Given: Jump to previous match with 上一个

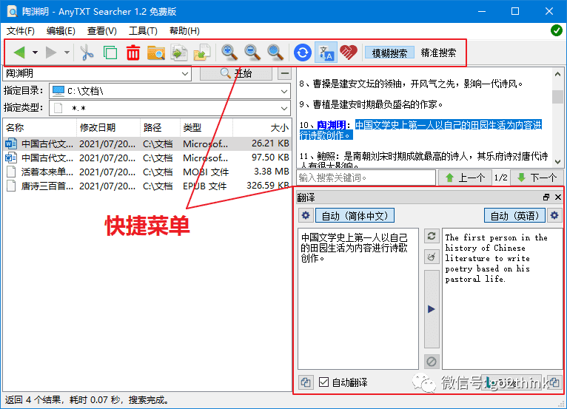Looking at the screenshot, I should click(x=465, y=178).
